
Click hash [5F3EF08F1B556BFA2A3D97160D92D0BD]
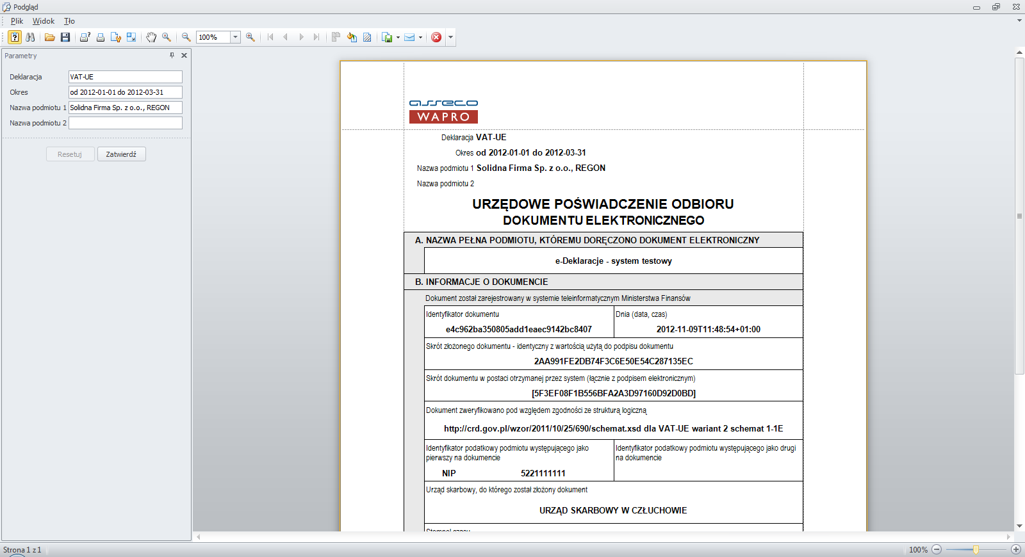[614, 394]
